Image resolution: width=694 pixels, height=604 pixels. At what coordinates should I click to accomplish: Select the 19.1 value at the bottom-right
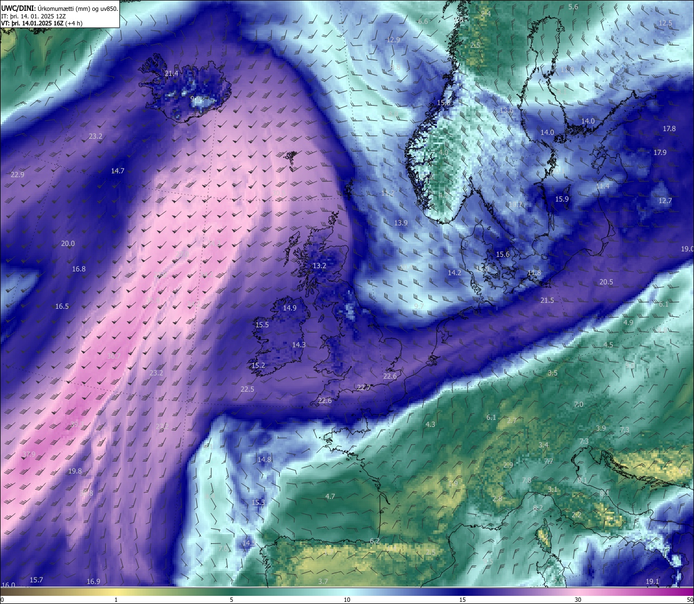point(652,581)
